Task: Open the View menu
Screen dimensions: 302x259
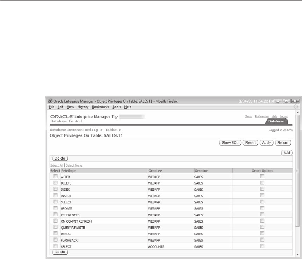Action: click(71, 107)
